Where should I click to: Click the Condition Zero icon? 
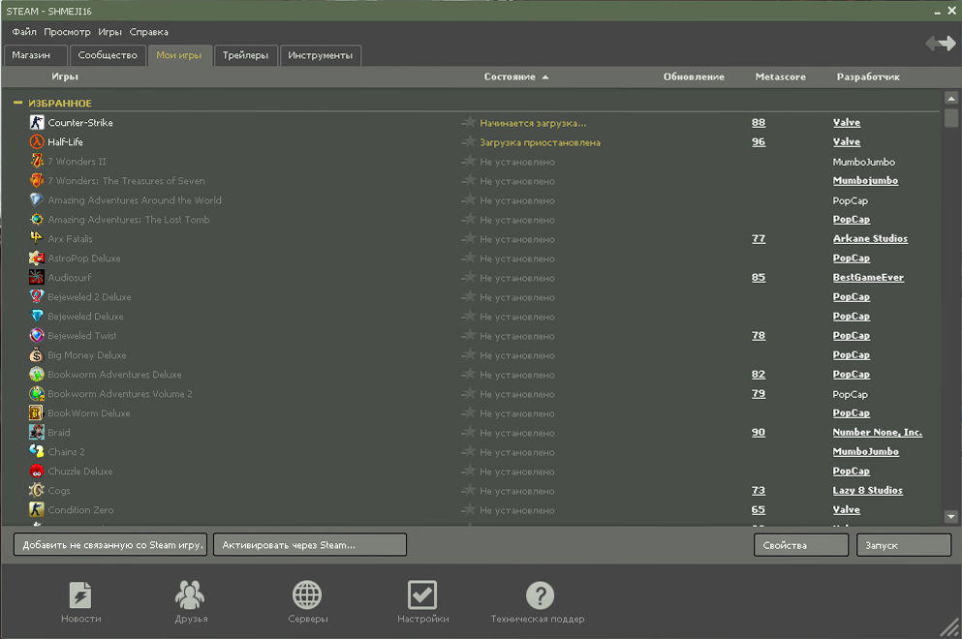tap(37, 509)
